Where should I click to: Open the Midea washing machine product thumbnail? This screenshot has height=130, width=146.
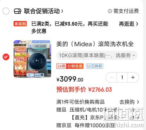pos(32,59)
